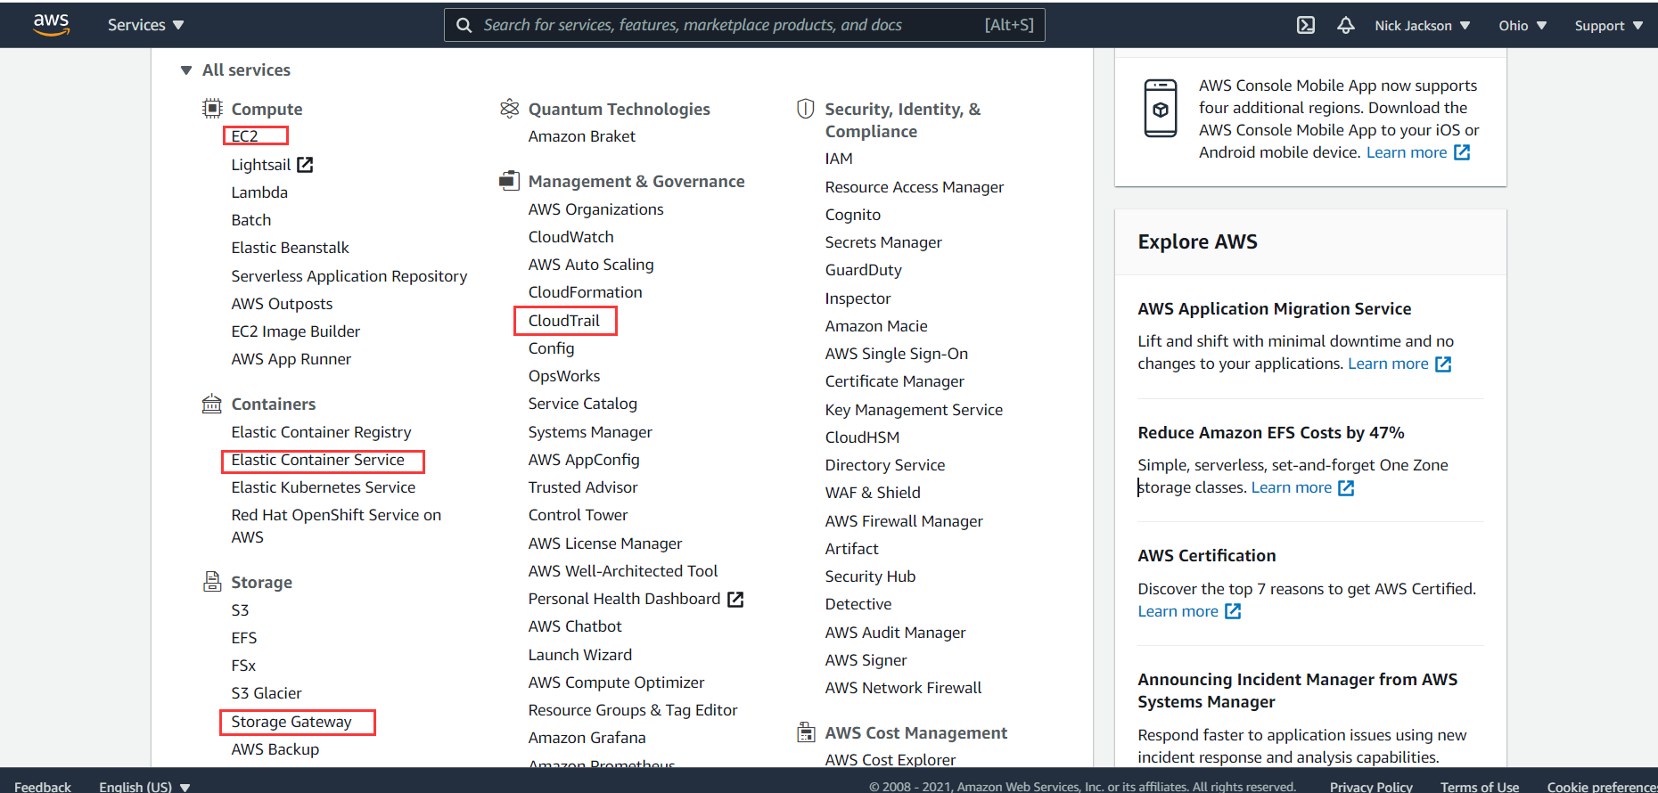The height and width of the screenshot is (793, 1658).
Task: Open AWS Single Sign-On service
Action: pyautogui.click(x=897, y=354)
